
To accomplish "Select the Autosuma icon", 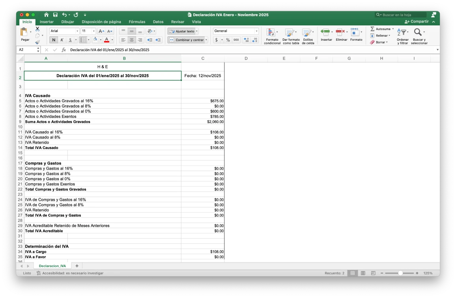I will coord(372,28).
